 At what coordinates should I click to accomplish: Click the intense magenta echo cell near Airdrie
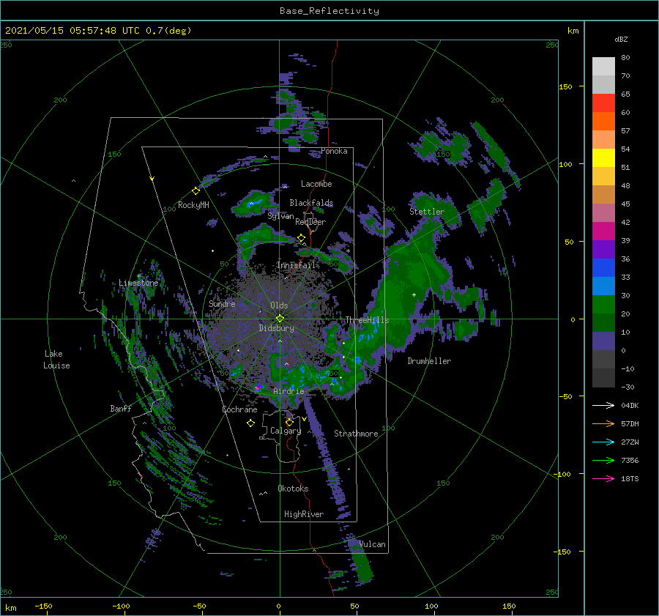pyautogui.click(x=258, y=387)
